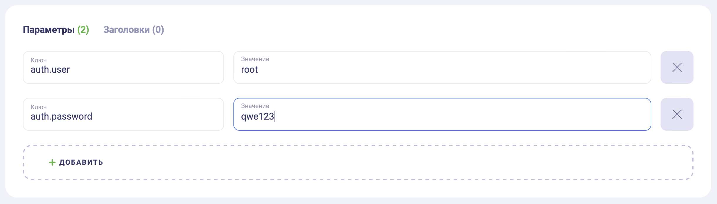Click the green (2) counter on Параметры
717x204 pixels.
(x=83, y=30)
